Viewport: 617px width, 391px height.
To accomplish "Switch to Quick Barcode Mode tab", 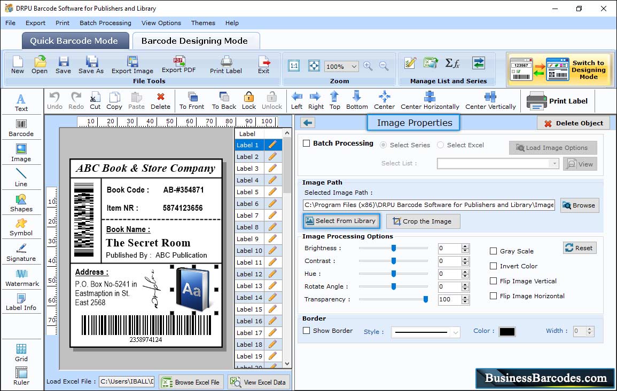I will click(x=75, y=41).
